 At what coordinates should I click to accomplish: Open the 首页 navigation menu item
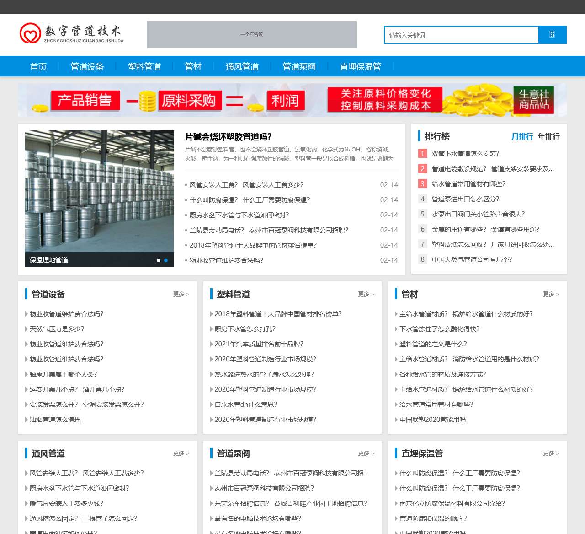point(38,67)
